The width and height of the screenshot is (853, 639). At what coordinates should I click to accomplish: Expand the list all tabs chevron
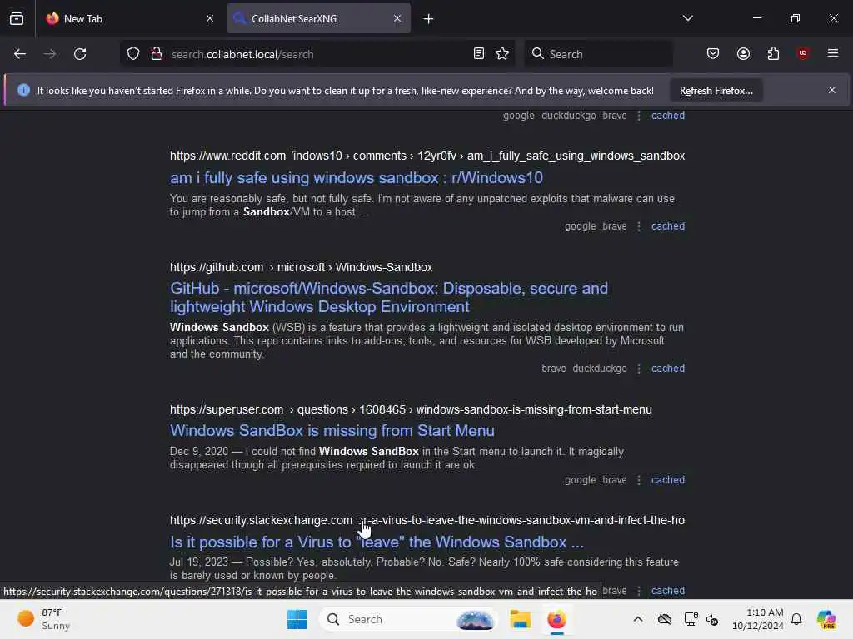687,18
